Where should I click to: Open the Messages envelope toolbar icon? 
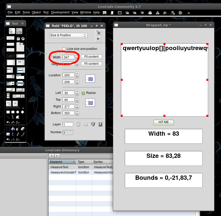(150, 13)
